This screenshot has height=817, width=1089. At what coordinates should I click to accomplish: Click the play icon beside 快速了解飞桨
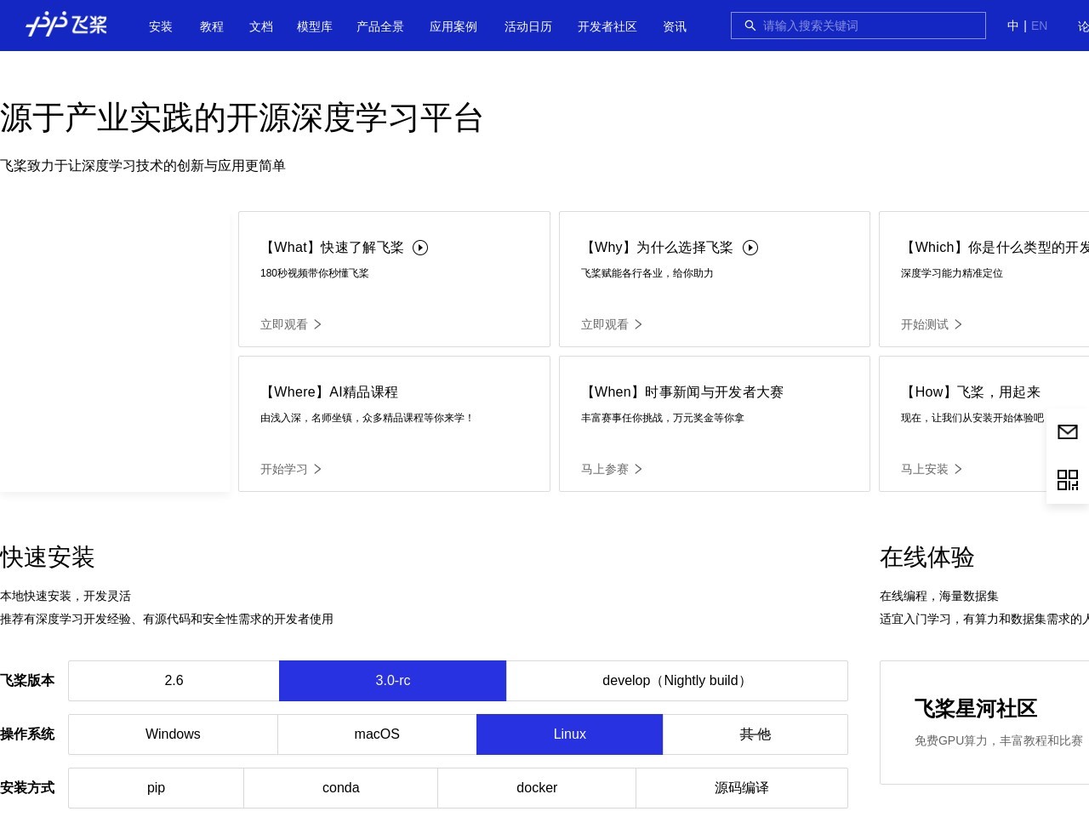[x=420, y=248]
